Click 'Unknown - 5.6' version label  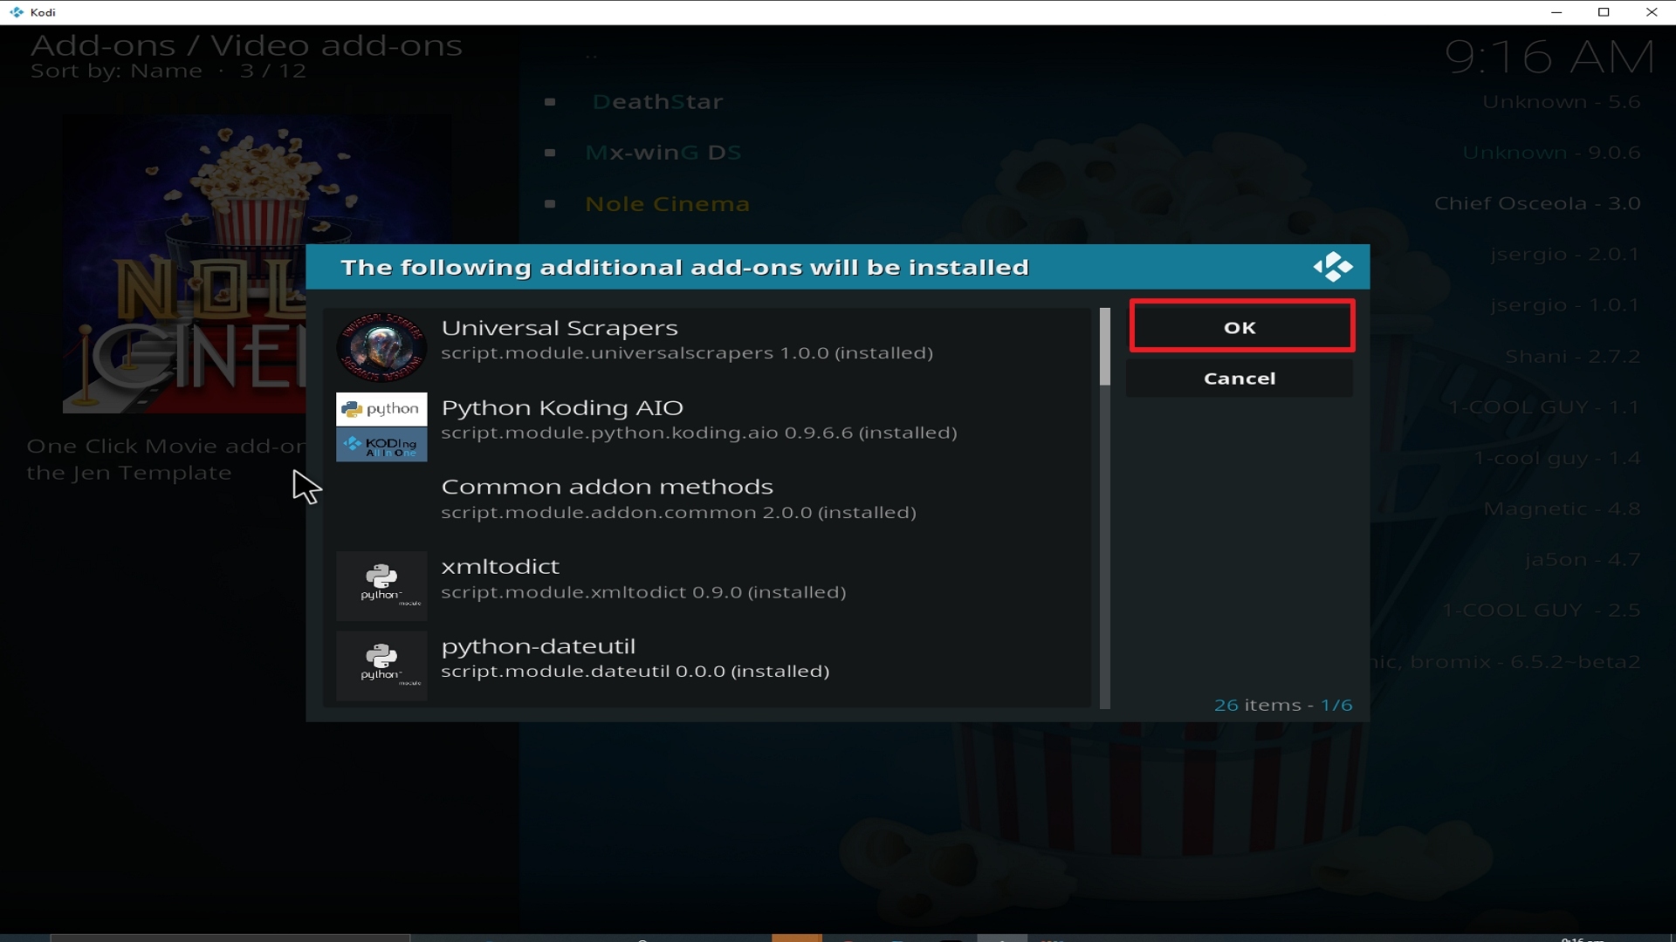tap(1561, 102)
